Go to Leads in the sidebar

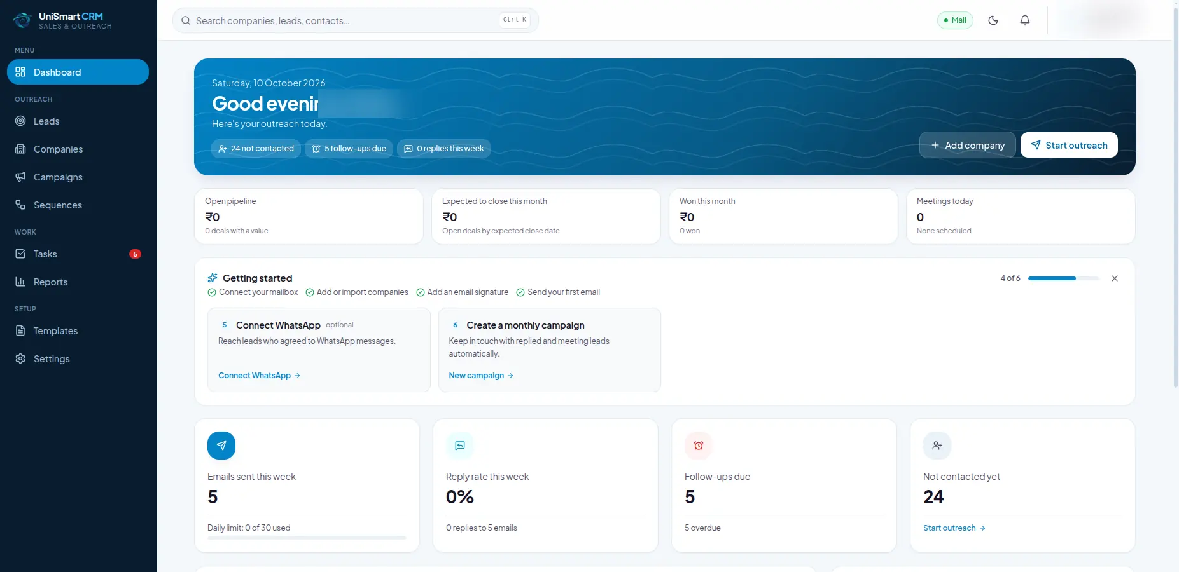pos(78,121)
